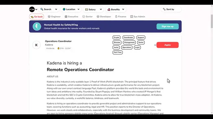
Task: Click the money icon in Salary
Action: (87, 10)
